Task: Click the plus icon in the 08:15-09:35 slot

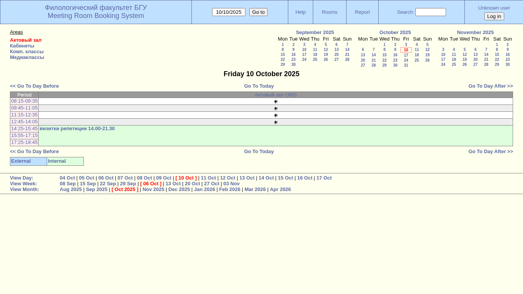Action: point(276,101)
